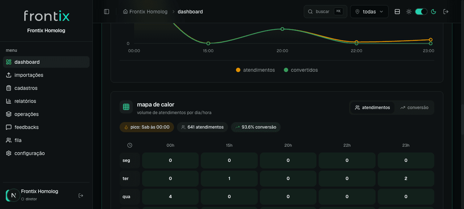Viewport: 464px width, 209px height.
Task: Click the feedbacks speech bubble icon
Action: click(9, 127)
